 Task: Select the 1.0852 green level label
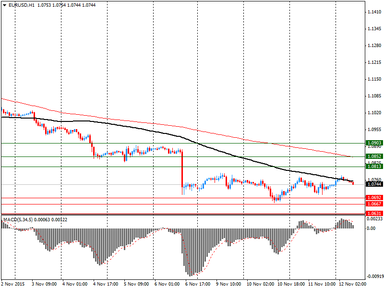pos(374,156)
